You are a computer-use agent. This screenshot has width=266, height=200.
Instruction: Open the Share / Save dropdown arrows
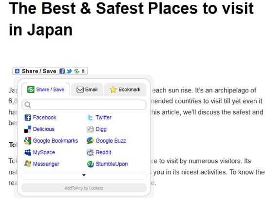83,71
